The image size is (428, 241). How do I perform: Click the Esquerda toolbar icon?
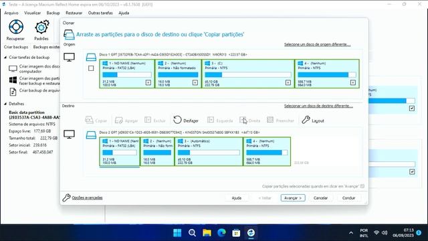click(211, 120)
